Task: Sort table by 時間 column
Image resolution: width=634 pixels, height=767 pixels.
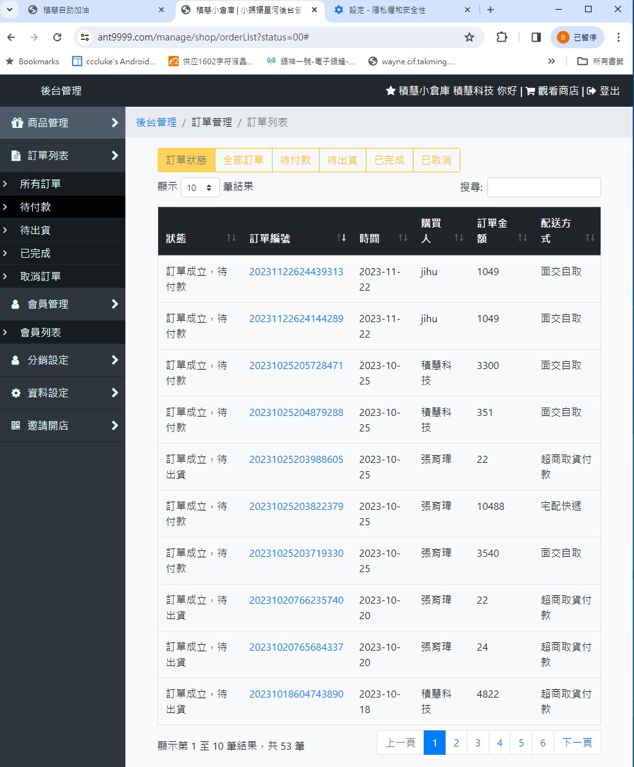Action: (x=382, y=231)
